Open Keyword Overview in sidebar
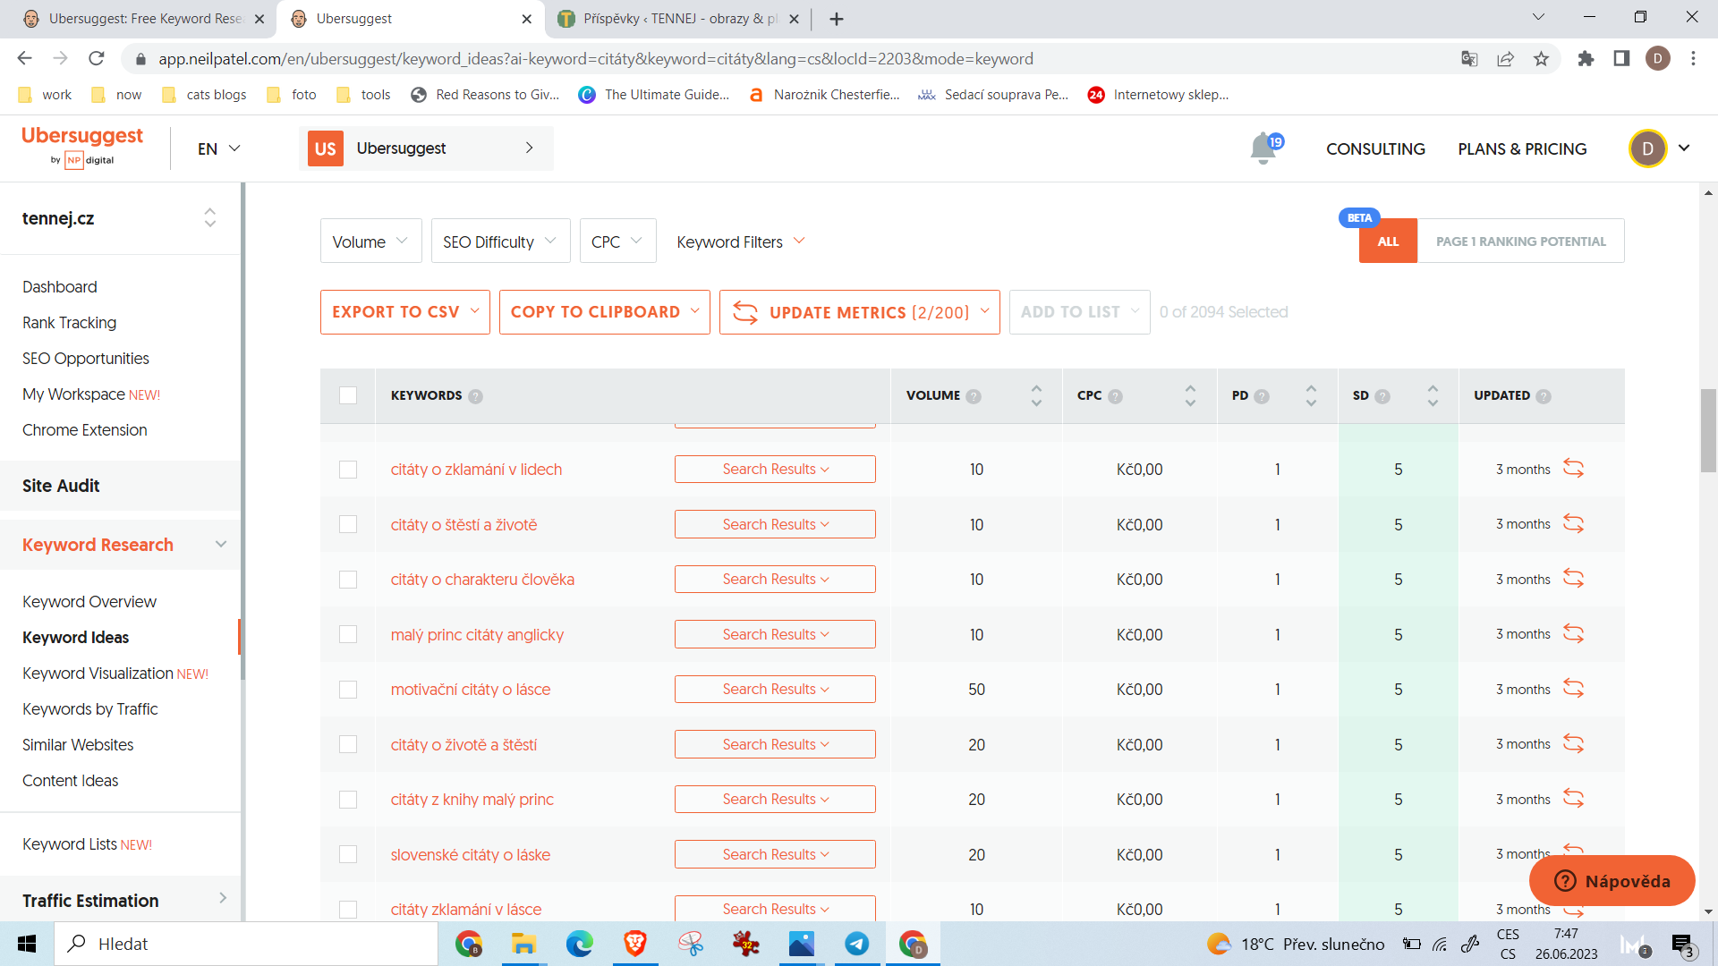This screenshot has height=966, width=1718. click(89, 602)
